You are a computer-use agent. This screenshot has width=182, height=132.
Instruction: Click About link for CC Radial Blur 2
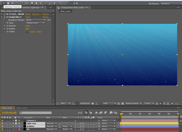click(46, 17)
